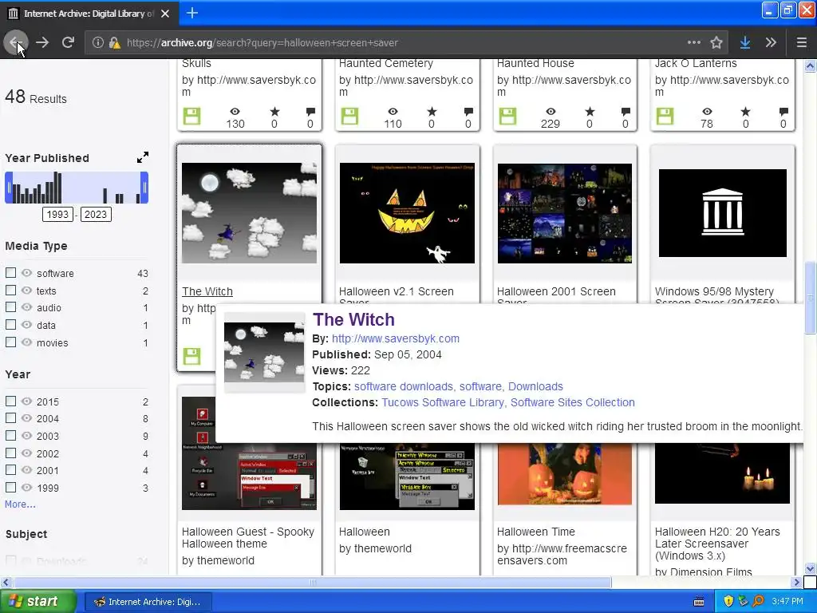The width and height of the screenshot is (817, 613).
Task: Show only 2002 using its eye icon
Action: coord(26,453)
